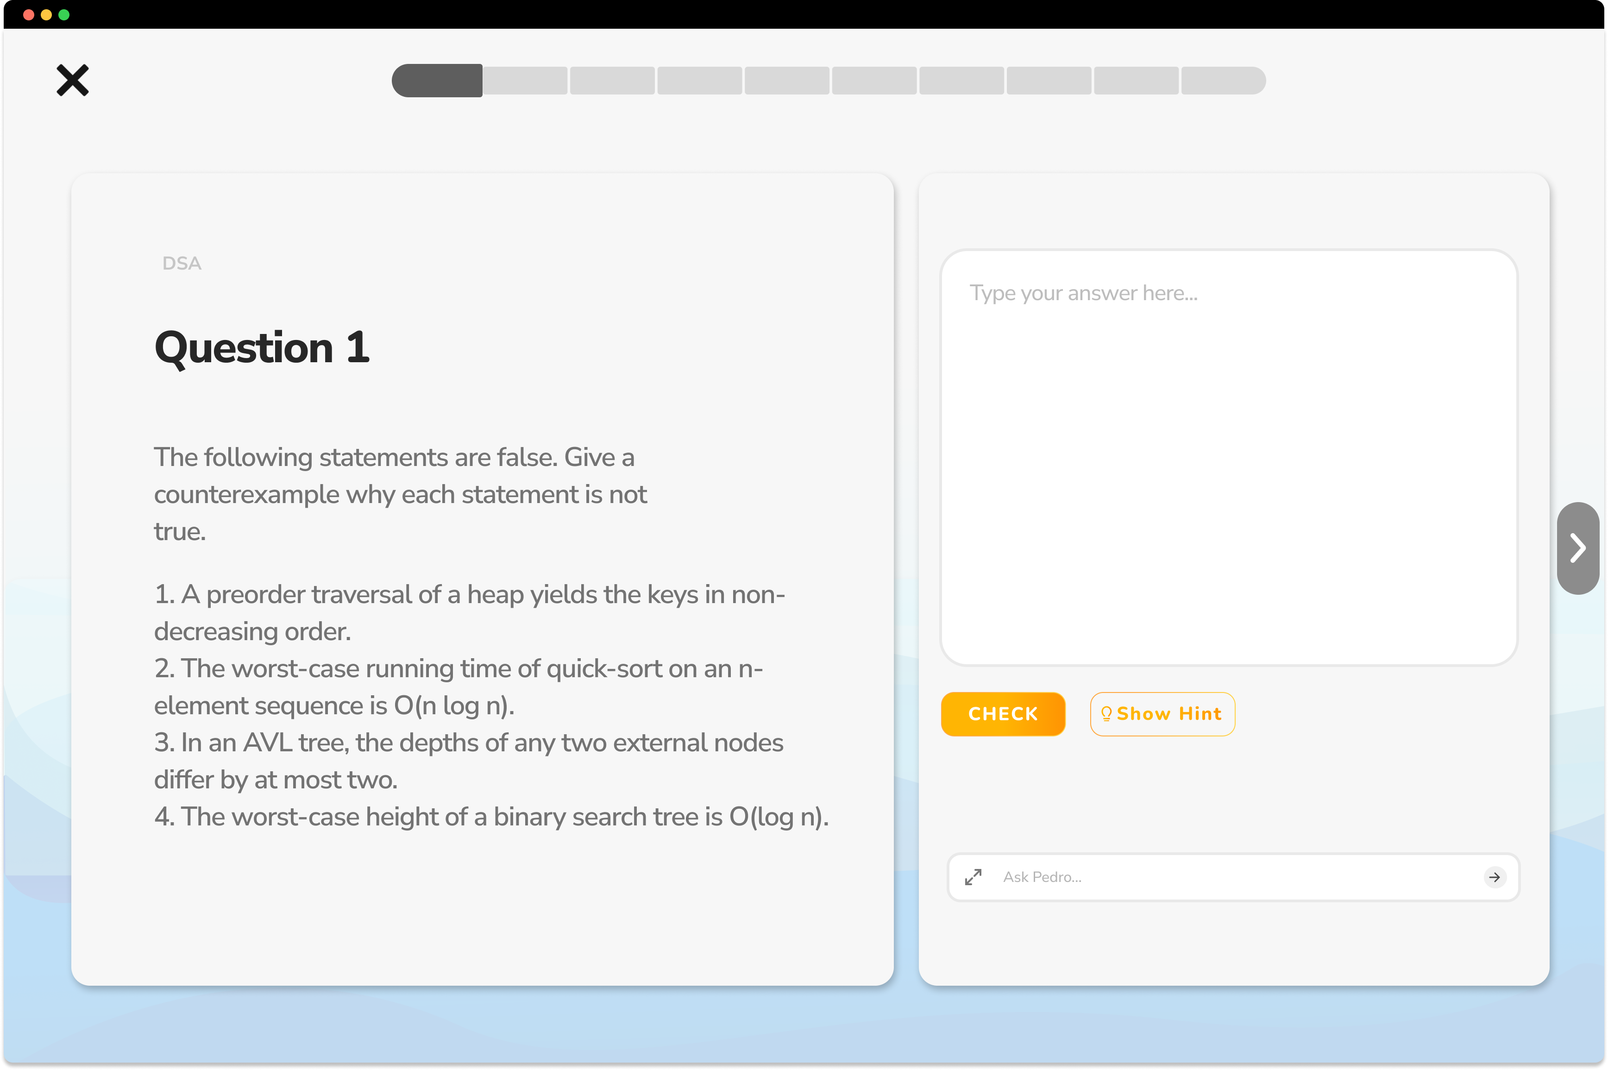This screenshot has width=1608, height=1070.
Task: Click the seventh progress bar segment
Action: point(961,81)
